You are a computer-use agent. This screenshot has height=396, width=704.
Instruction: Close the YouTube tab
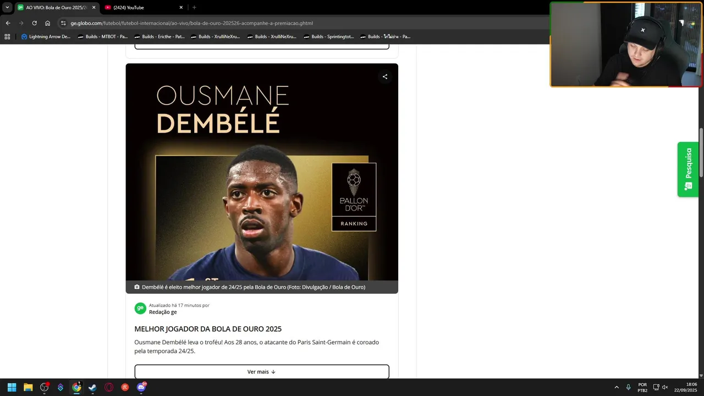point(181,8)
